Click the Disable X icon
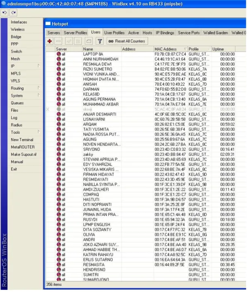Image resolution: width=247 pixels, height=292 pixels. coord(78,41)
